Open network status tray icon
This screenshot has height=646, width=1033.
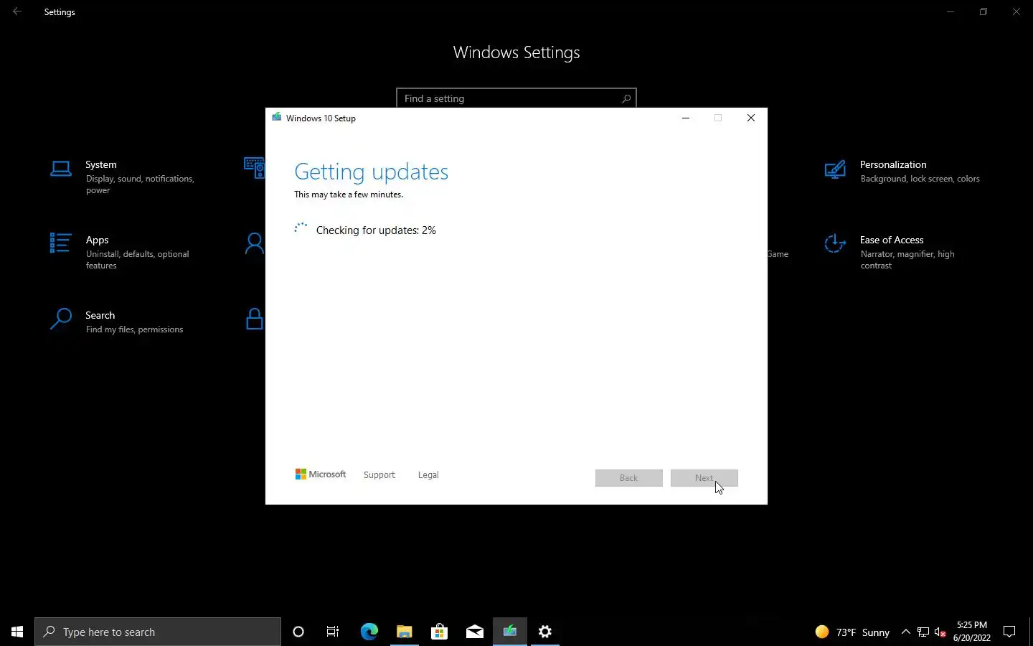(x=923, y=632)
